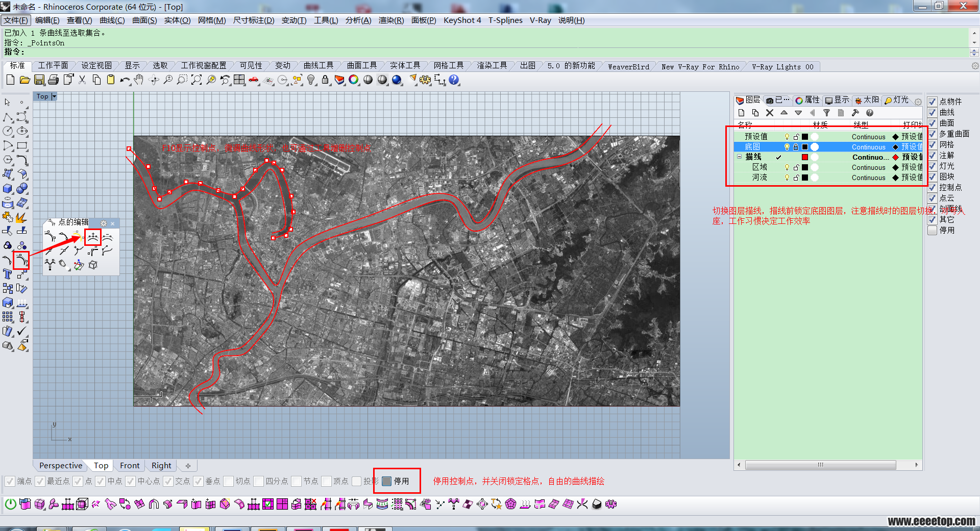Viewport: 980px width, 531px height.
Task: Toggle the 多重曲面 filter checkbox
Action: click(932, 134)
